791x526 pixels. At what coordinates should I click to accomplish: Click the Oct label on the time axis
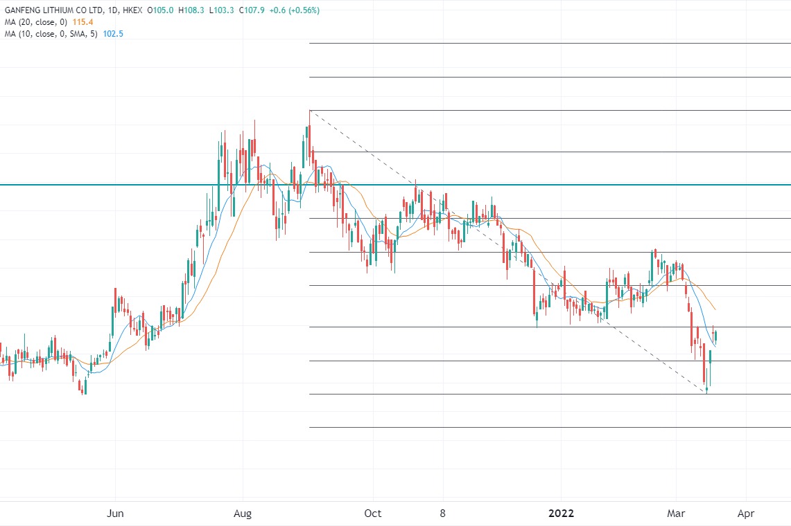[373, 514]
